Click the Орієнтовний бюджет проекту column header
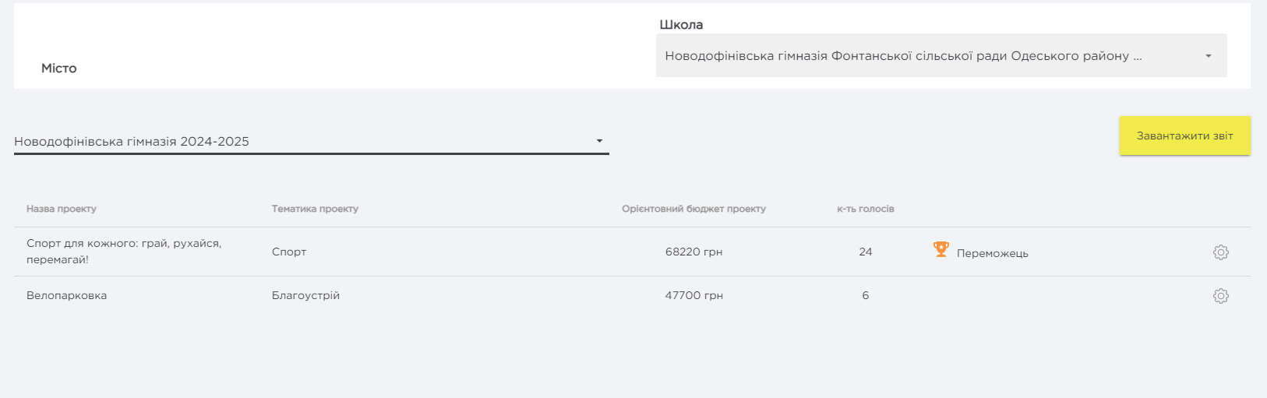The height and width of the screenshot is (398, 1267). click(693, 209)
